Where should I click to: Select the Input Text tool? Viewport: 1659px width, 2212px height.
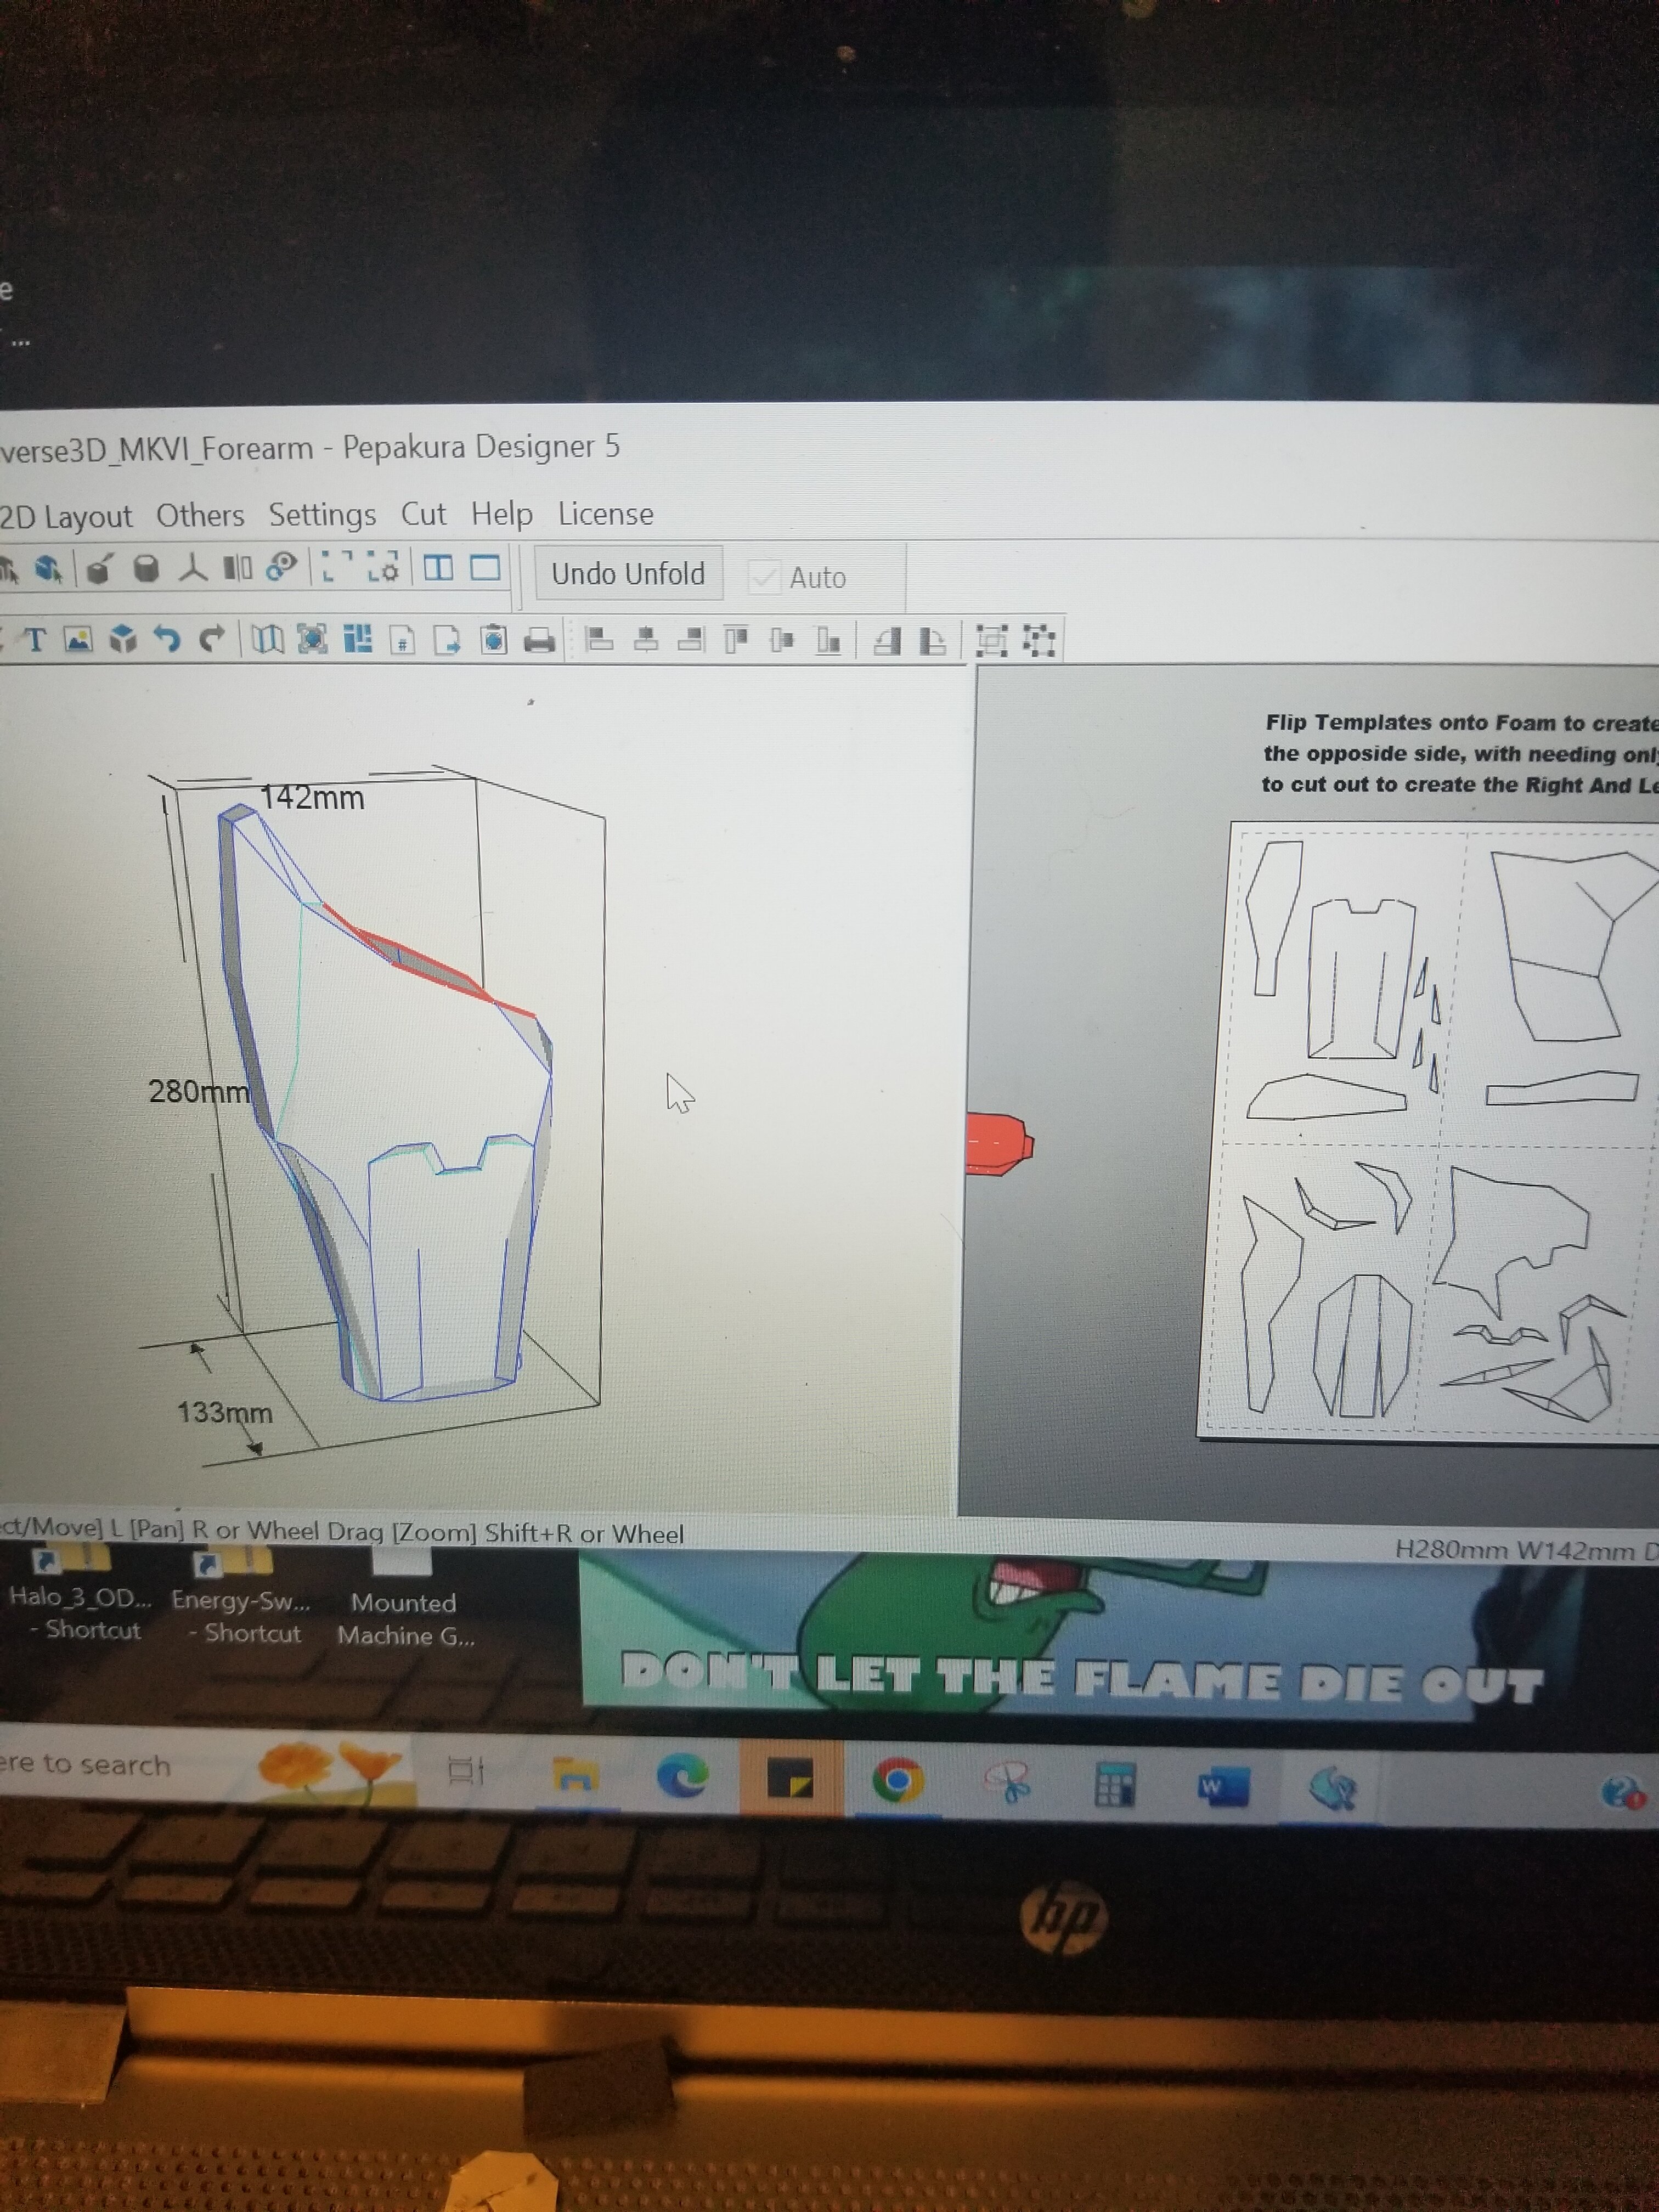[35, 639]
